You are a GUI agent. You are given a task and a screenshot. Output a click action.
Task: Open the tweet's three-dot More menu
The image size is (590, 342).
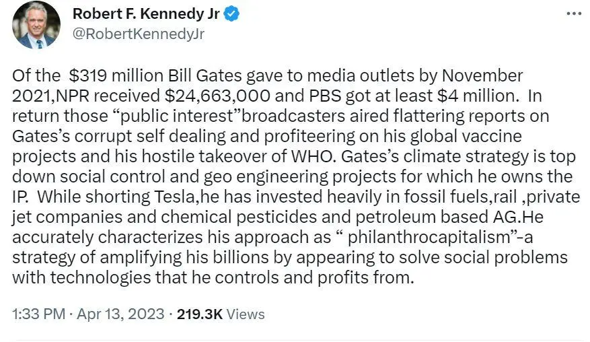pos(573,14)
